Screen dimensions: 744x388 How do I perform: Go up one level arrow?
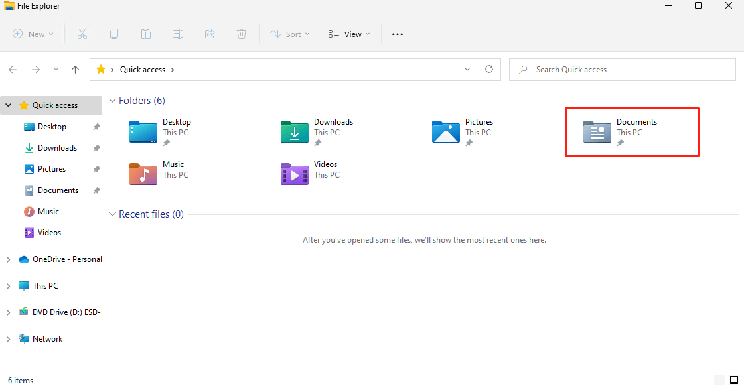pos(76,70)
